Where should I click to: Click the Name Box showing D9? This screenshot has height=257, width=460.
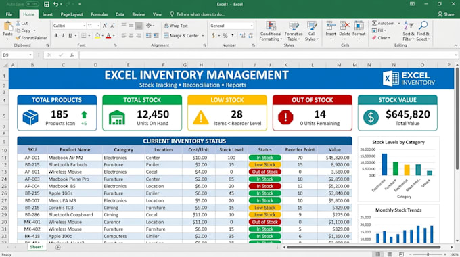point(17,55)
